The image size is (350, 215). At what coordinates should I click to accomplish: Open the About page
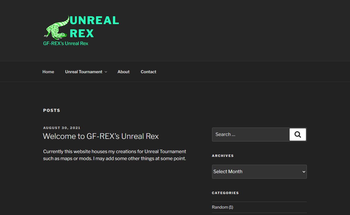pyautogui.click(x=123, y=72)
